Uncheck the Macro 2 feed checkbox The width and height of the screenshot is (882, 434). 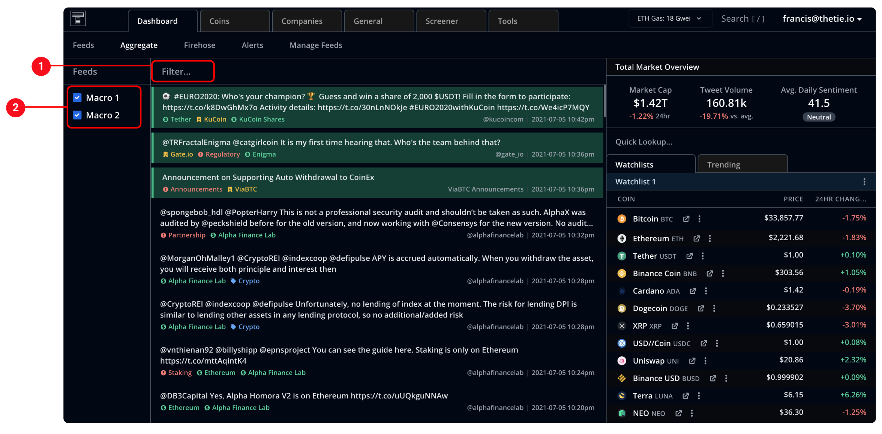coord(77,115)
